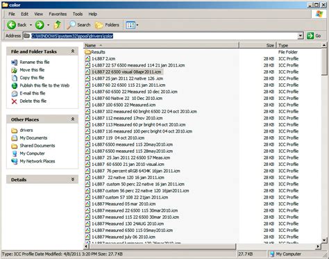Open the Forward history dropdown arrow
This screenshot has height=259, width=329.
tap(48, 25)
